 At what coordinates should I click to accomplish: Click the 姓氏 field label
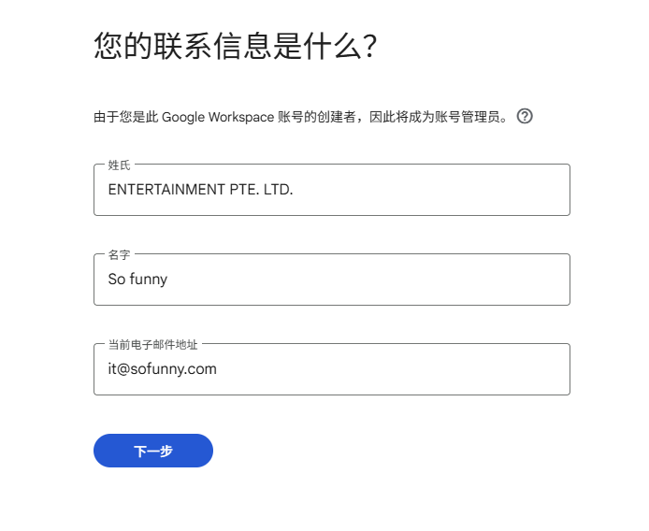click(x=119, y=165)
